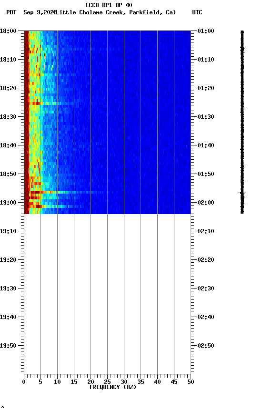Click 'Little Cholame Creek, Parkfield, Ca' station text
Screen dimensions: 263x412
(x=115, y=12)
